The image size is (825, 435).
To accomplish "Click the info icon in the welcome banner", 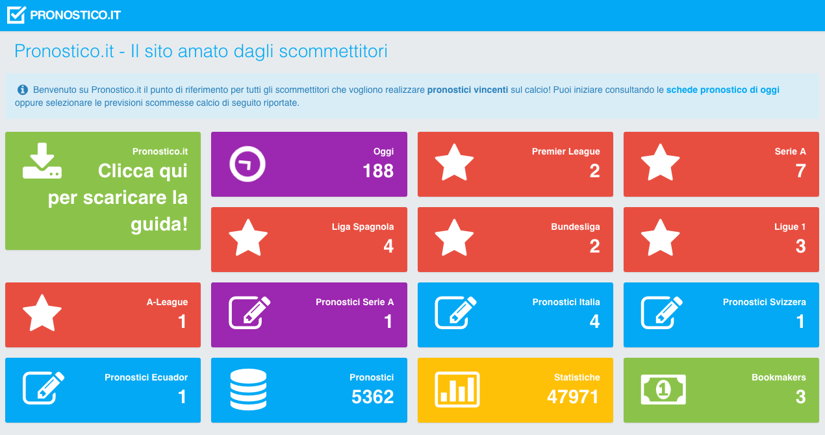I will click(23, 90).
